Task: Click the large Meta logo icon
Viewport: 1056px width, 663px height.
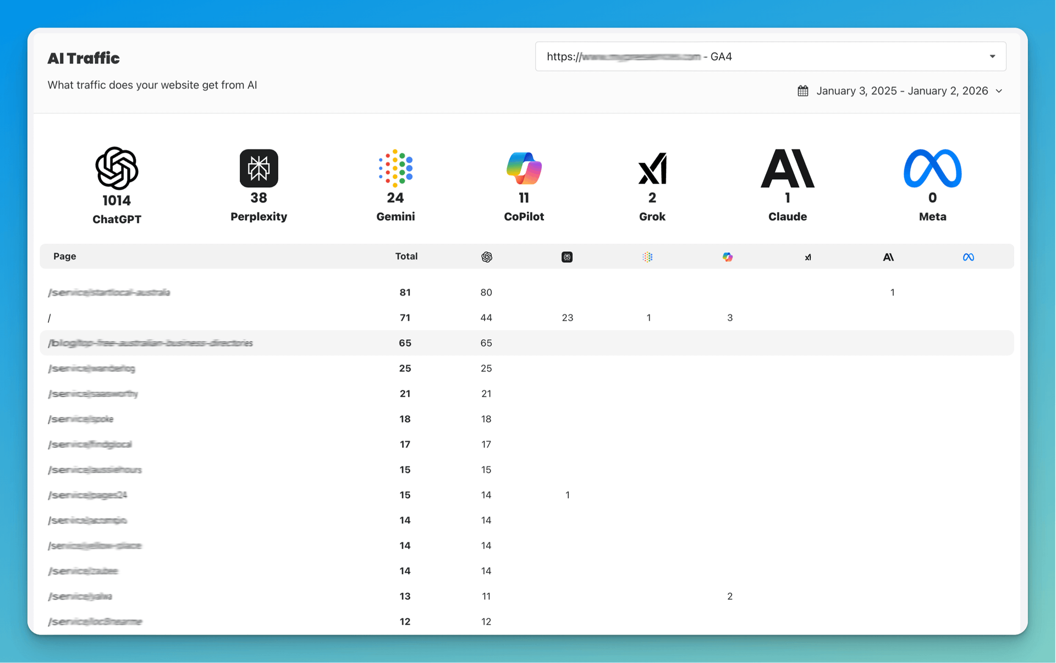Action: pos(932,168)
